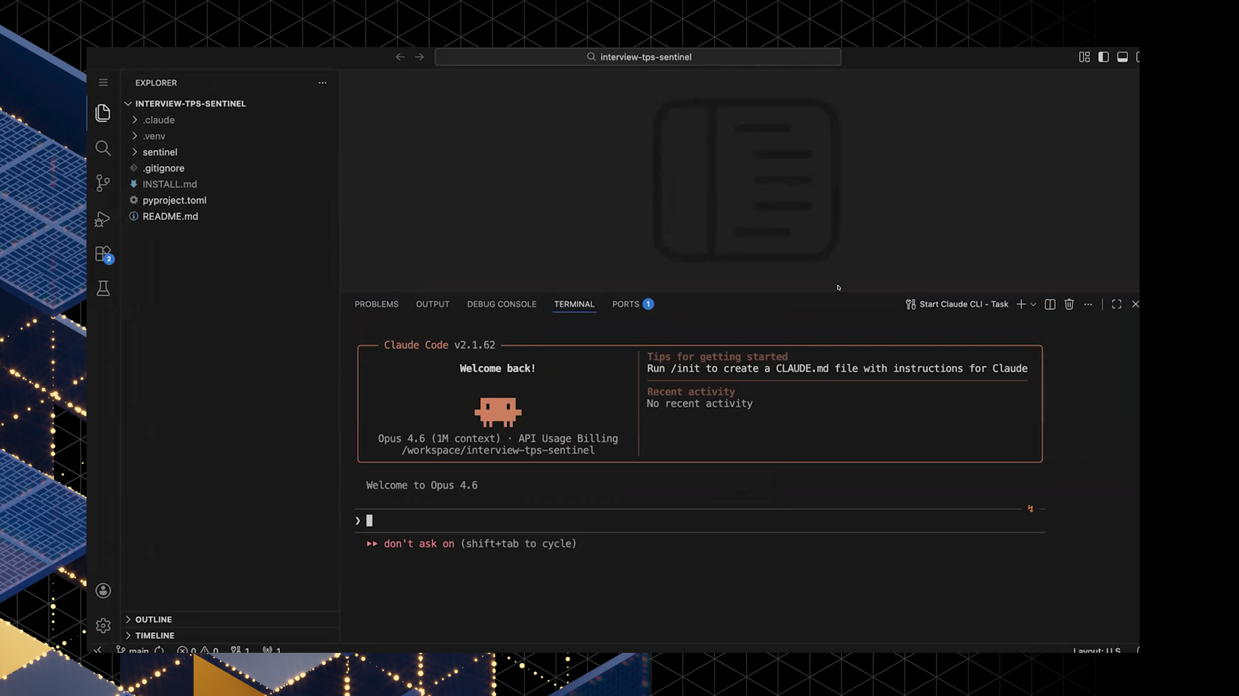Open the pyproject.toml file
This screenshot has width=1239, height=696.
point(174,200)
